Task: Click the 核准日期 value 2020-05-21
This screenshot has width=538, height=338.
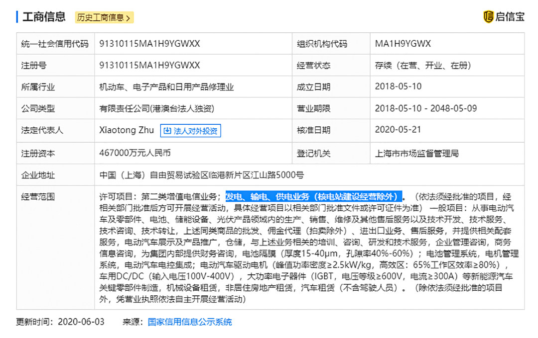Action: pyautogui.click(x=398, y=130)
